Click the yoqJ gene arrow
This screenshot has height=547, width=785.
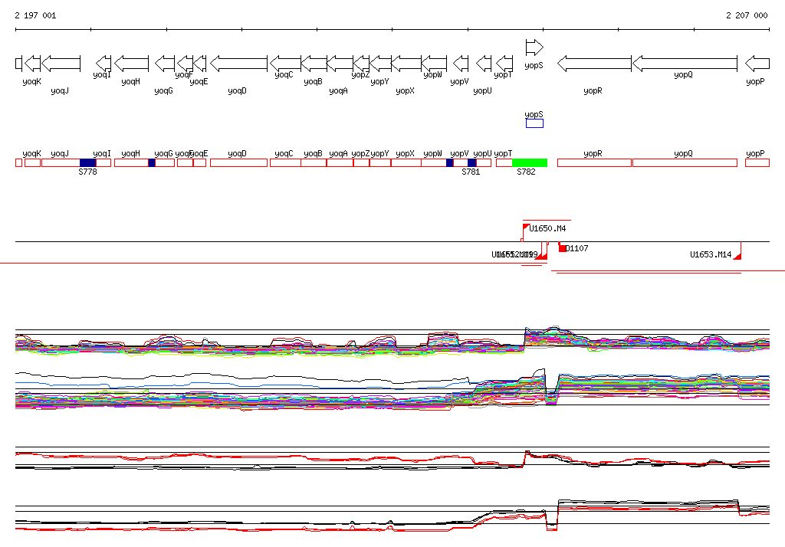[61, 64]
